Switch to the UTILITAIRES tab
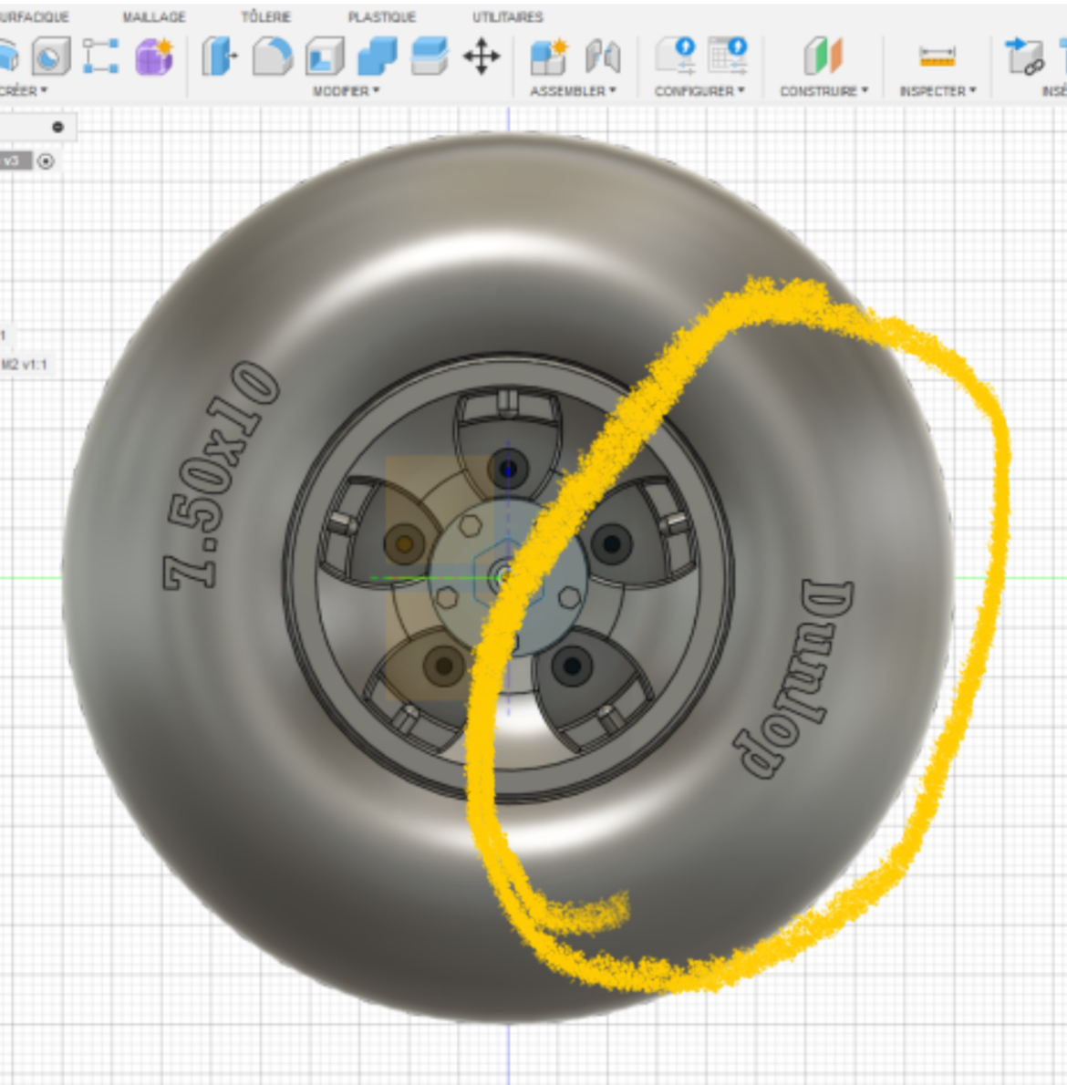Image resolution: width=1067 pixels, height=1085 pixels. tap(507, 16)
